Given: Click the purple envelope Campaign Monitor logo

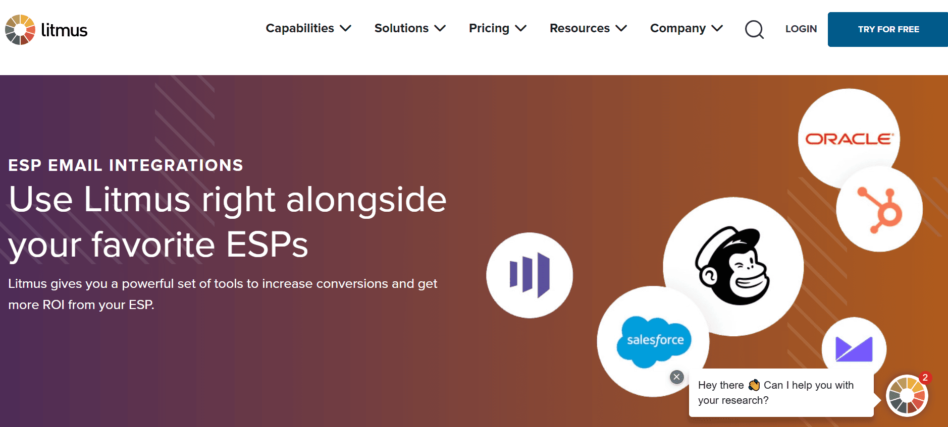Looking at the screenshot, I should [x=854, y=348].
